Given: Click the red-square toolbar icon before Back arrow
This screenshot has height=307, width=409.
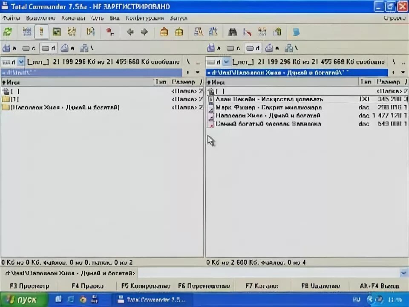Looking at the screenshot, I should click(x=110, y=32).
